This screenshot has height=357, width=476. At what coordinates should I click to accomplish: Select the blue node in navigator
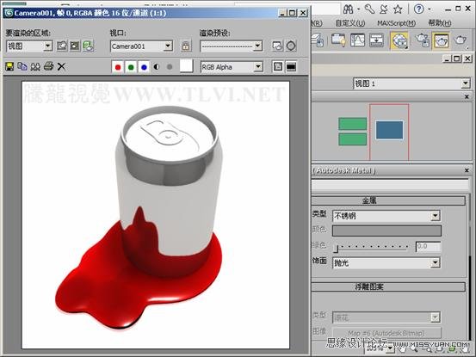[x=389, y=130]
